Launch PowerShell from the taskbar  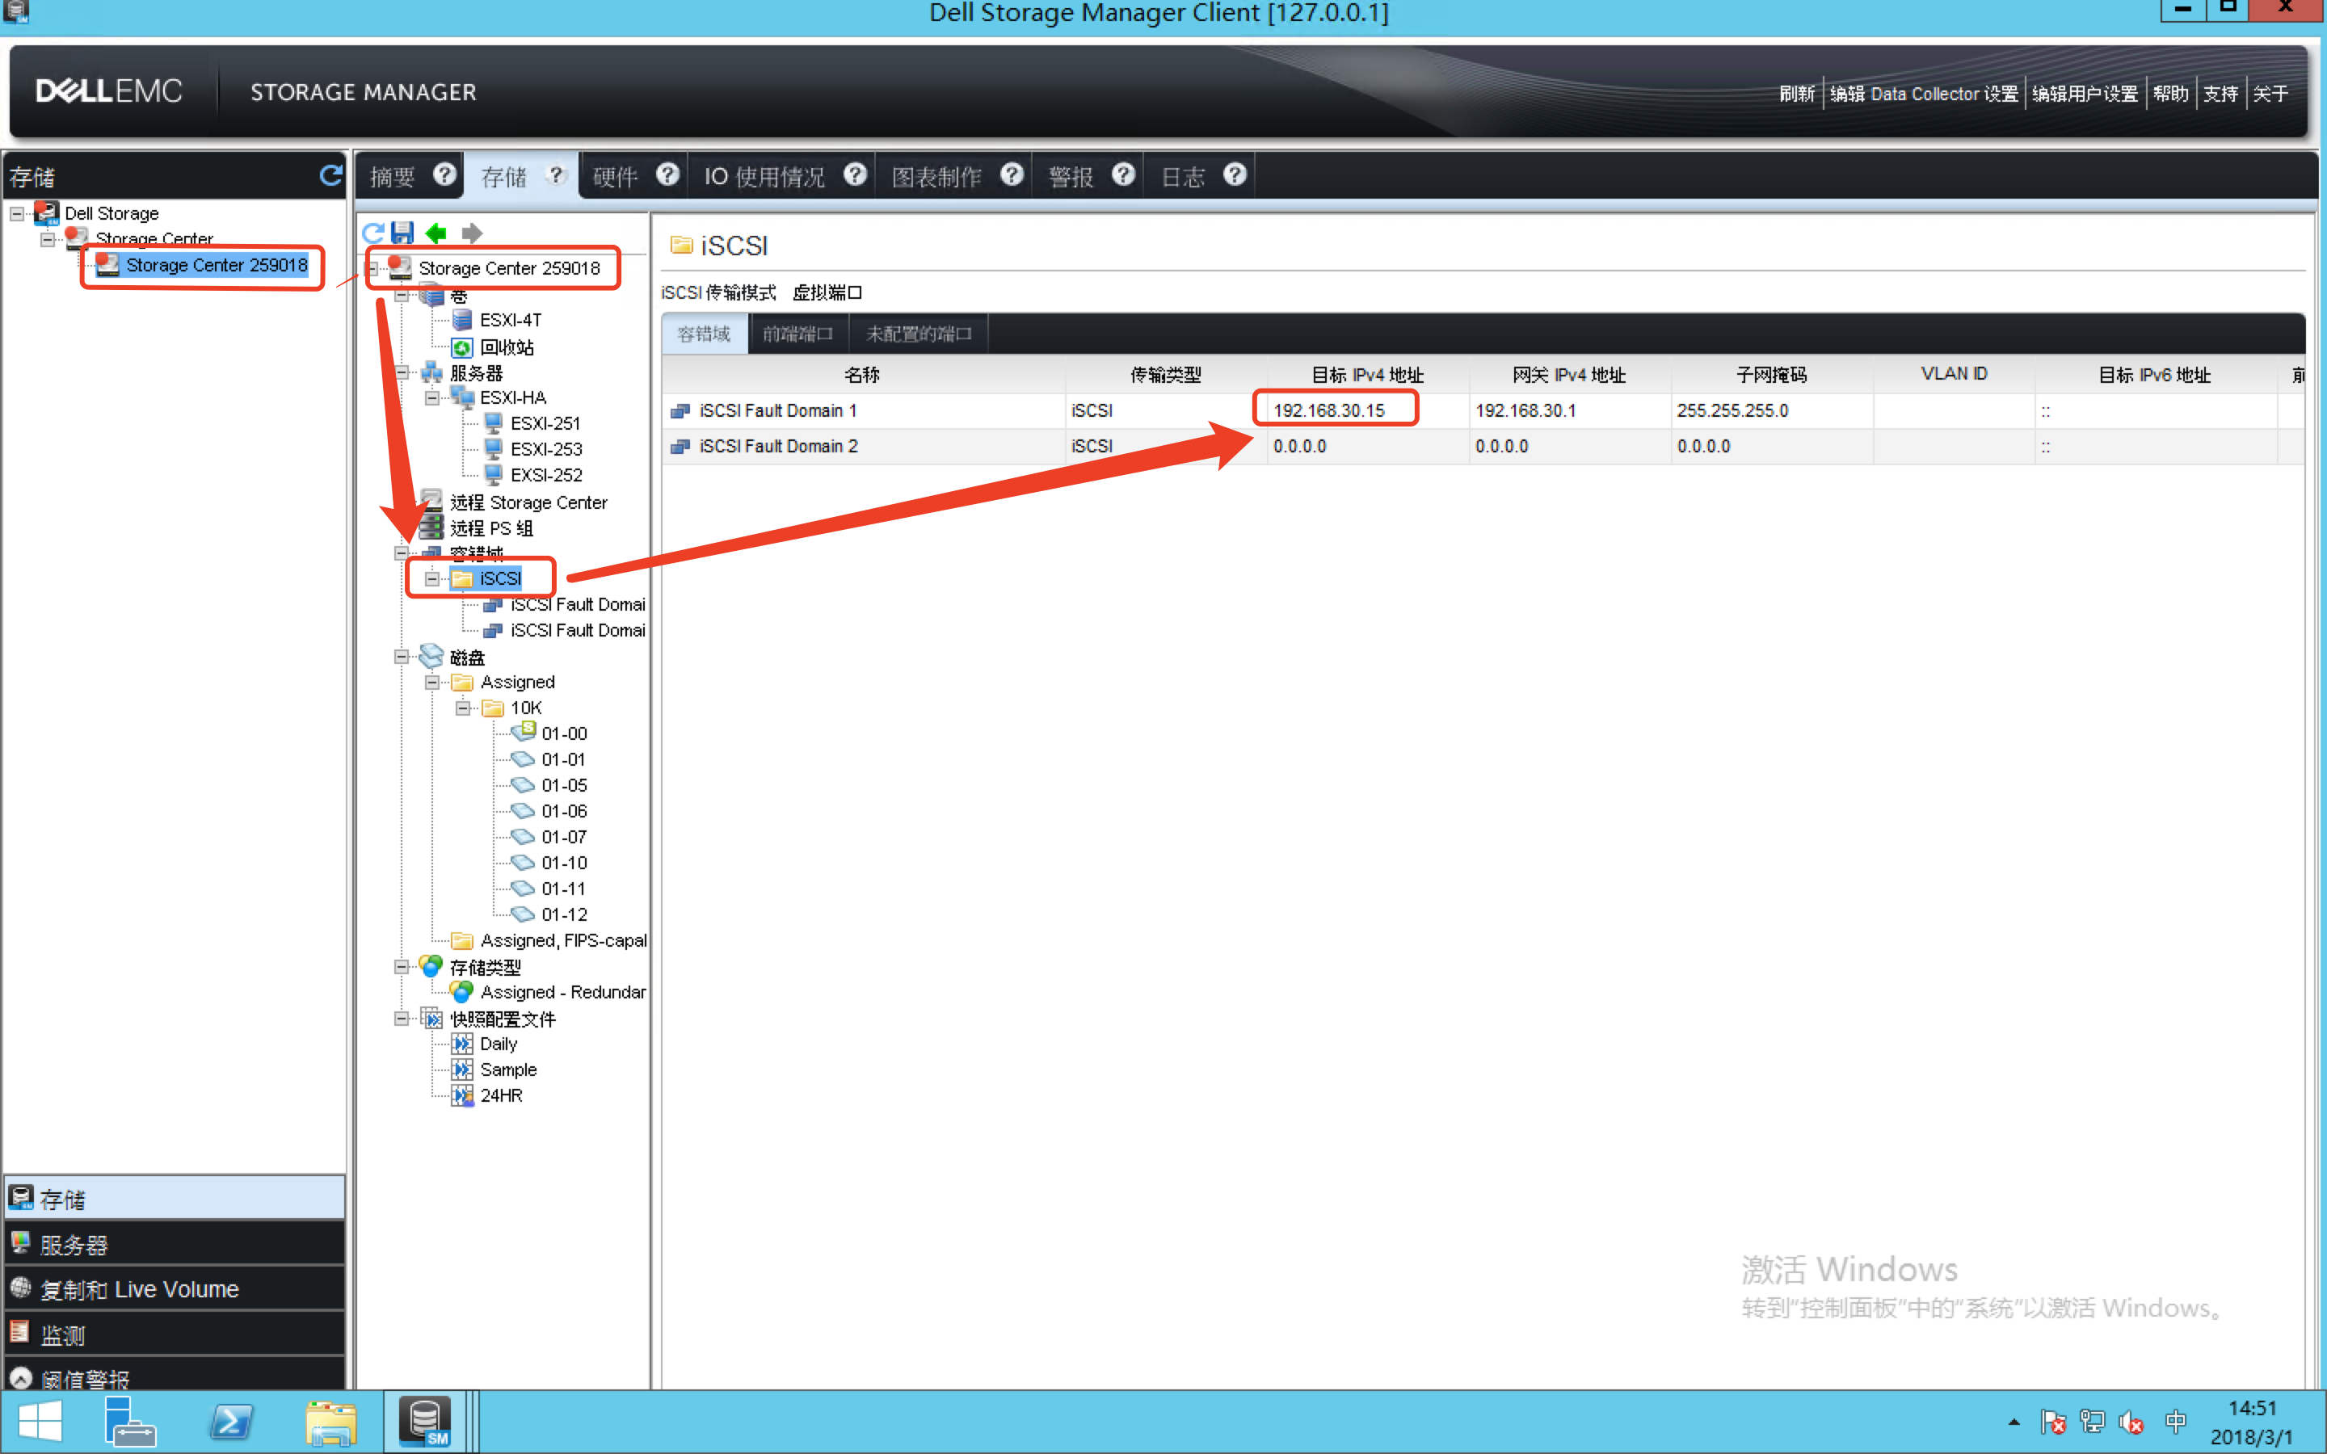(x=232, y=1422)
